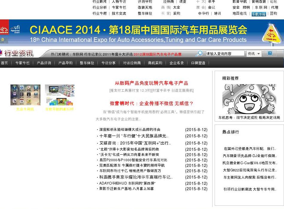Open headline 从数码产品角度玩转汽车电子产品
The height and width of the screenshot is (209, 284).
point(152,83)
